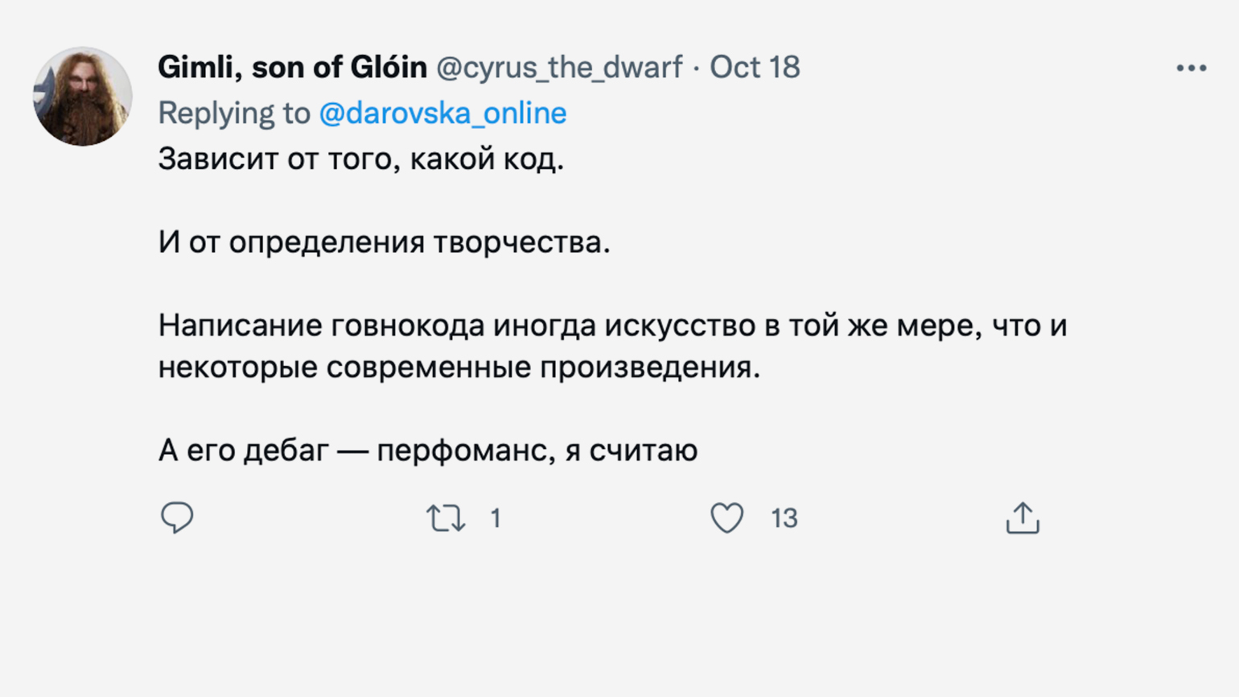The width and height of the screenshot is (1239, 697).
Task: Click the line 'А его дебаг — перфоманс, я считаю'
Action: 427,450
